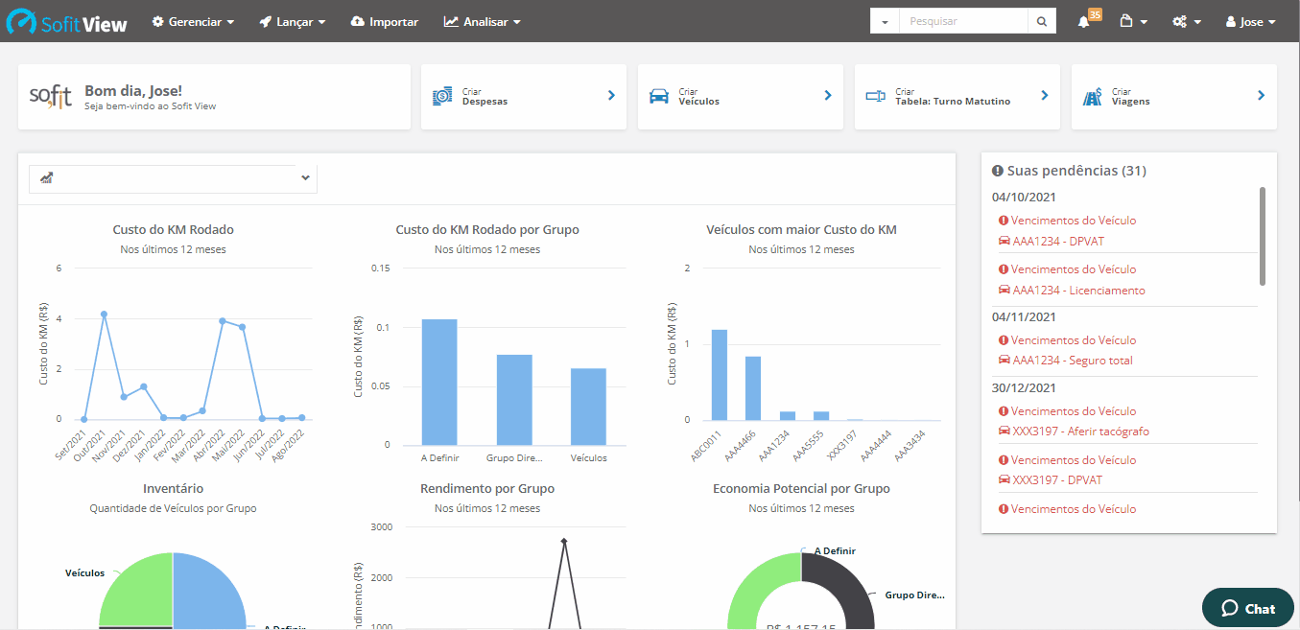Click the road icon for Criar Viagens

pyautogui.click(x=1092, y=96)
